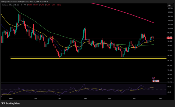Click the TradingView logo

11,104
